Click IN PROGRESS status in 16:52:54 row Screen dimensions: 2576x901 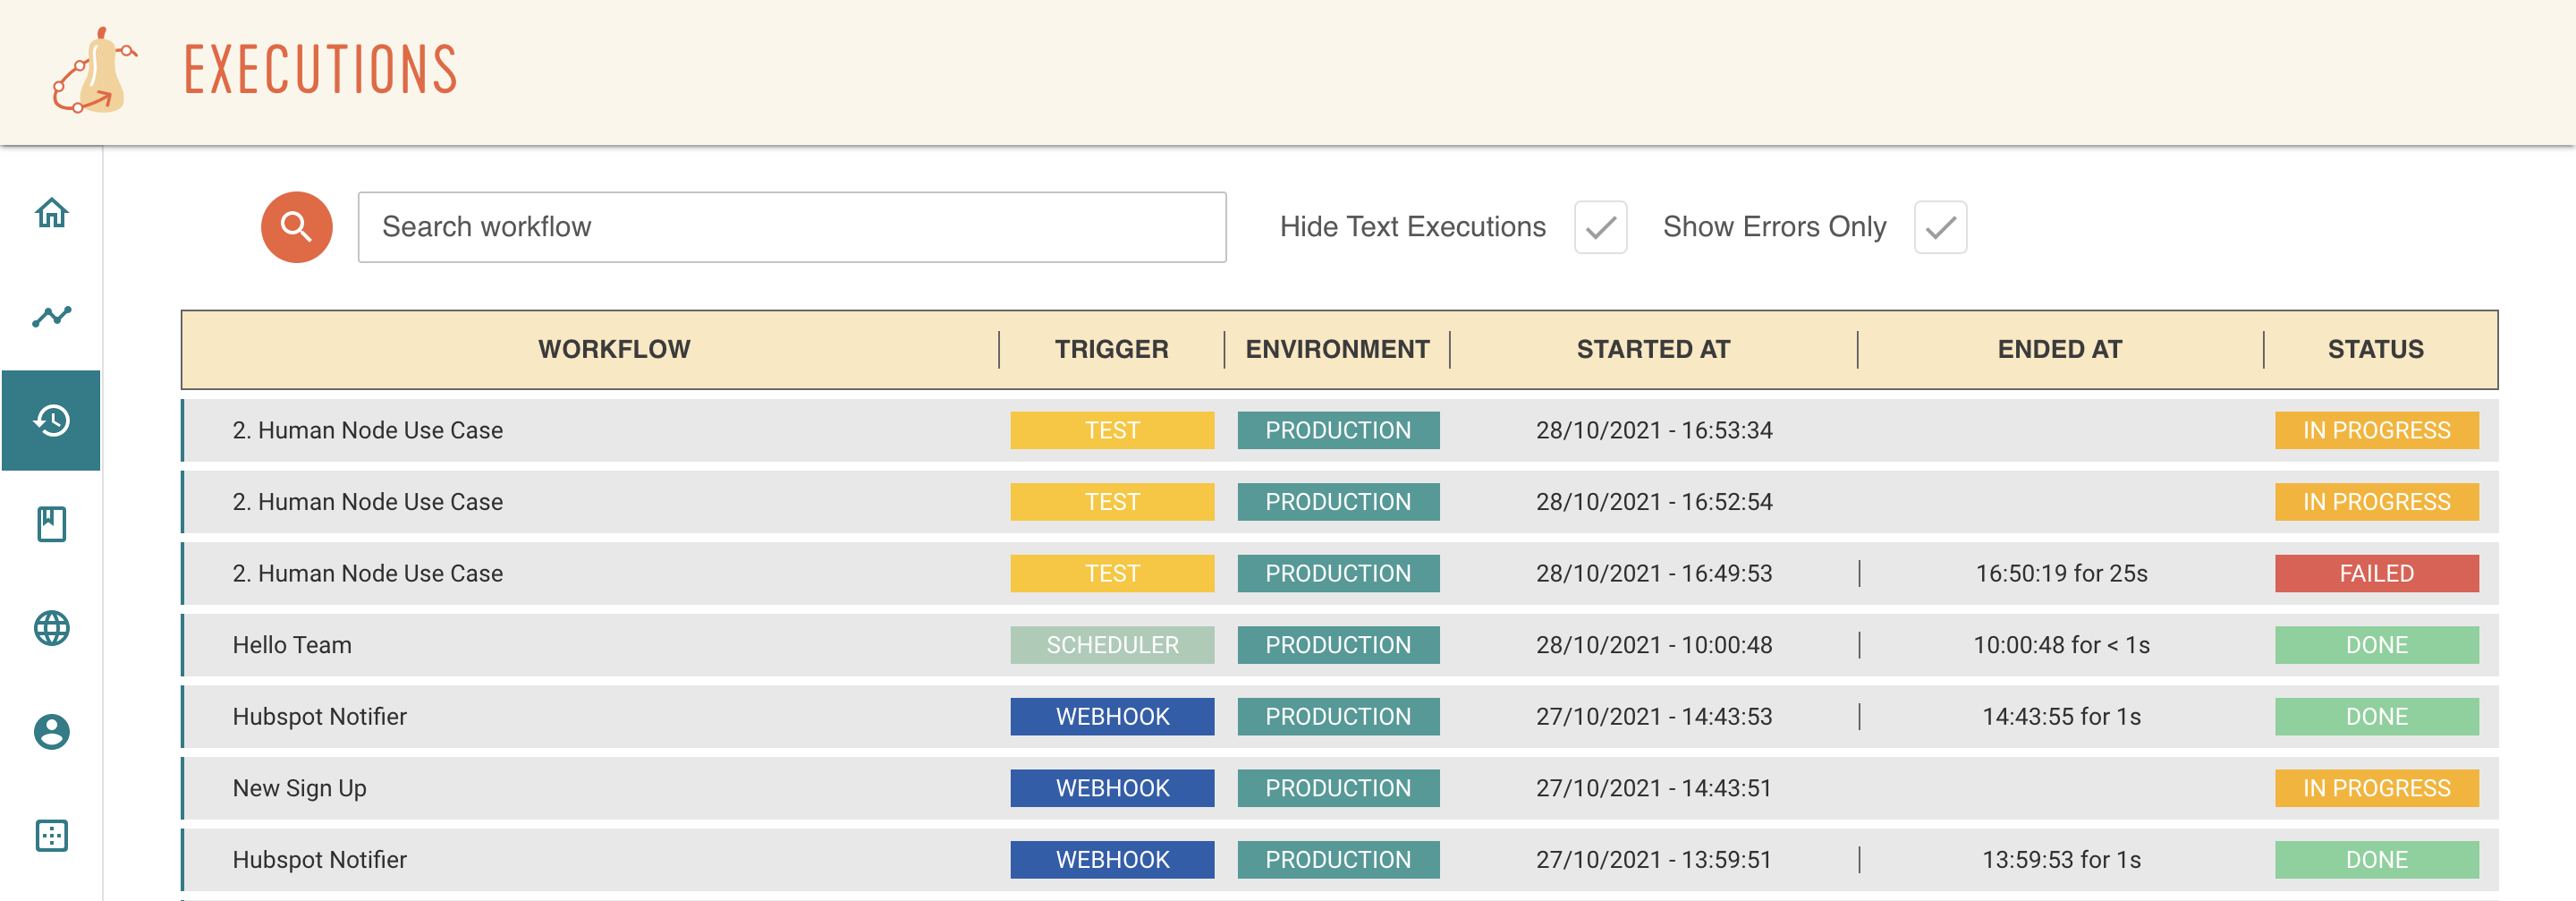pyautogui.click(x=2376, y=502)
